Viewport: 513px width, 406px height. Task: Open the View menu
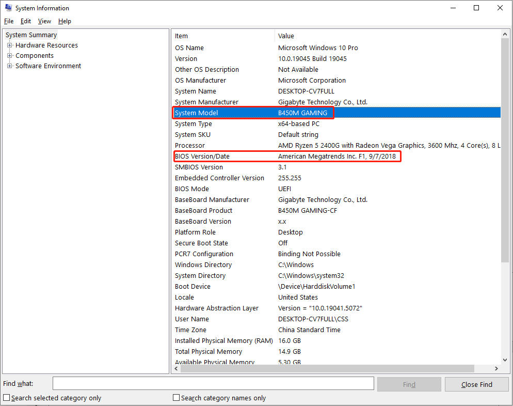click(44, 21)
